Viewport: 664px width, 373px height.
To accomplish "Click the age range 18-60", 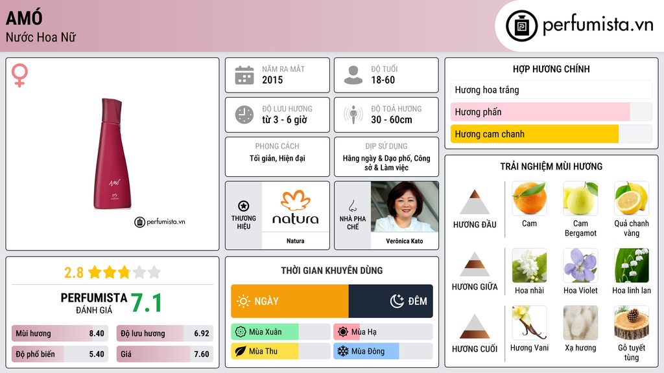I will [383, 80].
